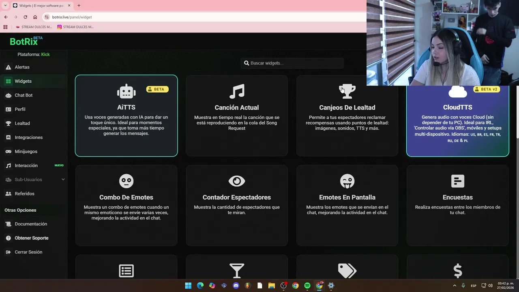Open the list icon widget card
519x292 pixels.
[x=126, y=271]
